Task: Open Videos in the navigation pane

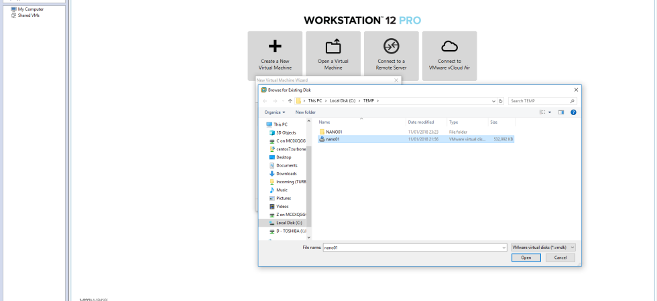Action: [279, 206]
